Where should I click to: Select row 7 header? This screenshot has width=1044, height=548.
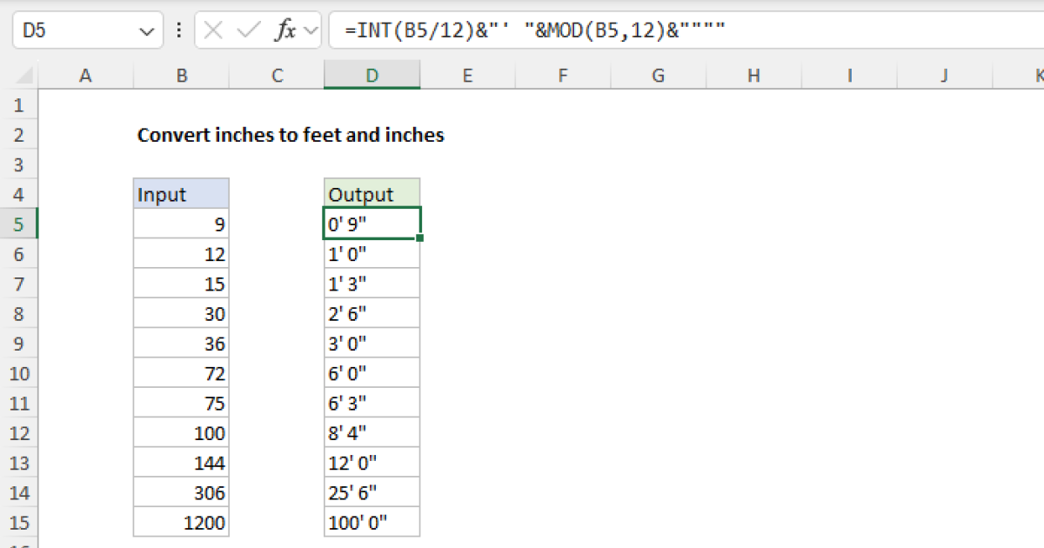click(x=19, y=284)
